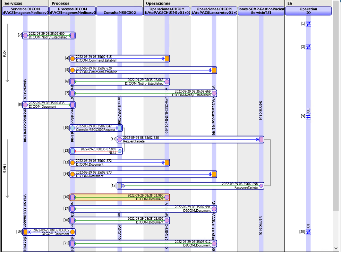Screen dimensions: 341x254
Task: Open DICOM.Notify.Established message [2]
Action: (x=49, y=35)
